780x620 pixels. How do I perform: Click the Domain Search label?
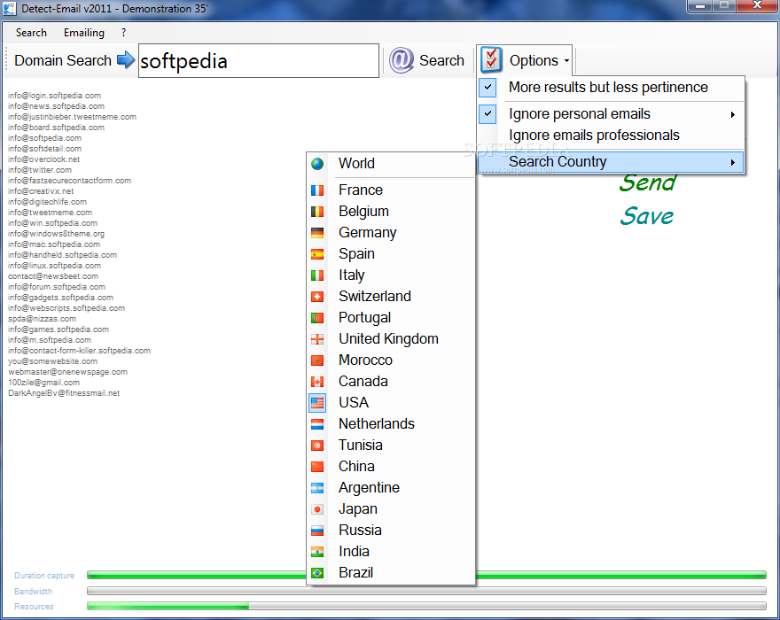click(x=63, y=60)
